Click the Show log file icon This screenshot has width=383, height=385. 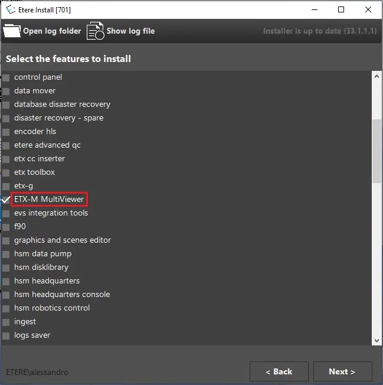(95, 31)
